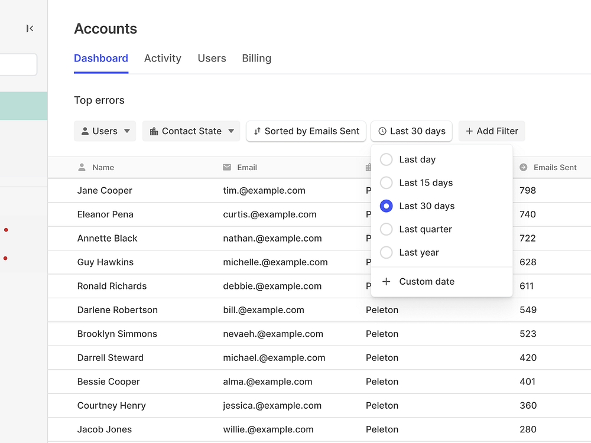Click the plus icon next to Custom date

[386, 282]
